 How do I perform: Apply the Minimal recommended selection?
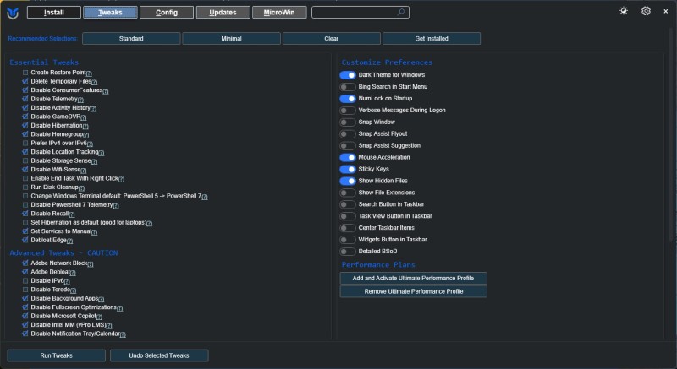point(231,38)
